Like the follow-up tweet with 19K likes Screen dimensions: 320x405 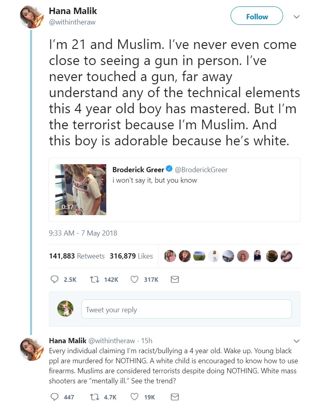coord(135,397)
